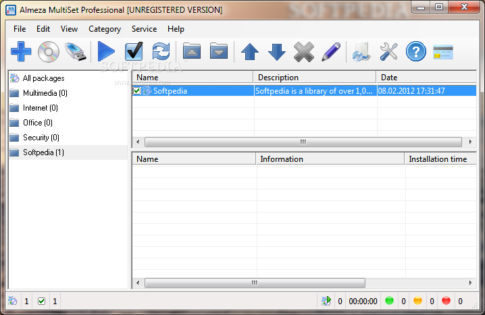
Task: Click the folder with down arrow icon
Action: tap(219, 51)
